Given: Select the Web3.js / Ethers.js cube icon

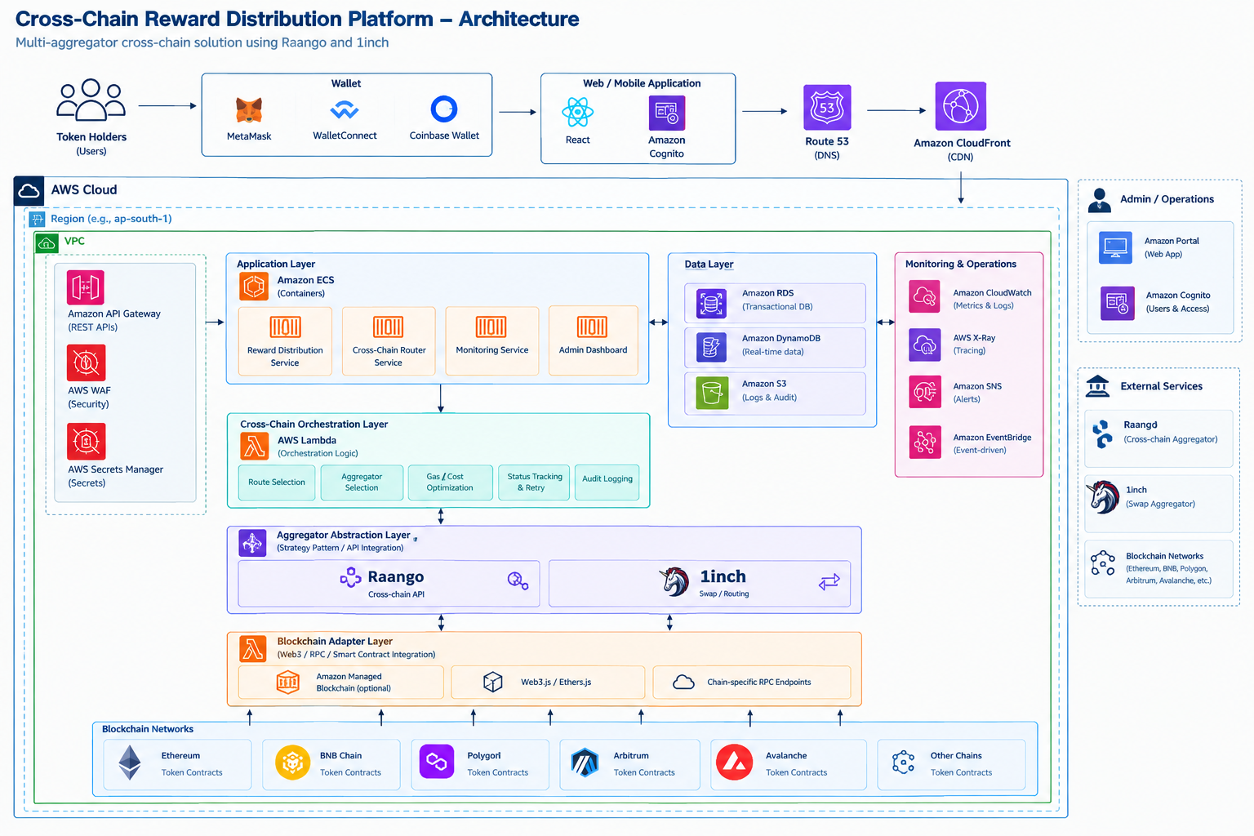Looking at the screenshot, I should tap(493, 682).
